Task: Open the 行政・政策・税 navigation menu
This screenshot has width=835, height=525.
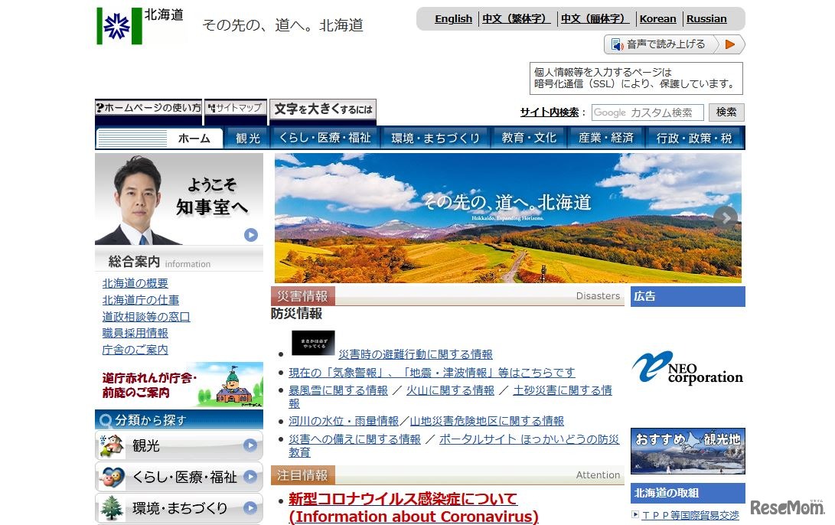Action: click(x=695, y=139)
